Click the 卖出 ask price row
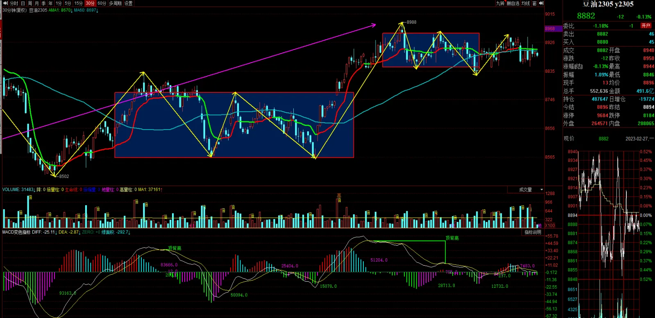The height and width of the screenshot is (318, 655). tap(608, 34)
